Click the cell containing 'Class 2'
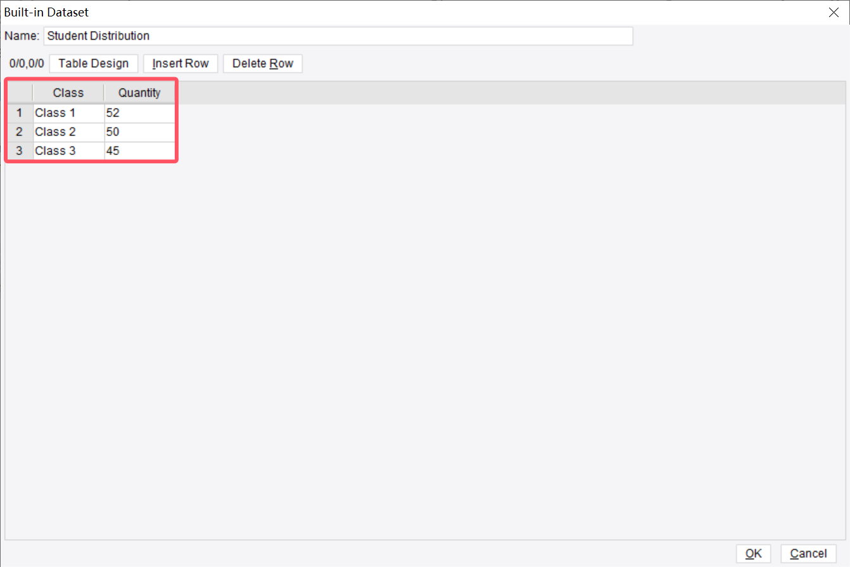 [68, 132]
